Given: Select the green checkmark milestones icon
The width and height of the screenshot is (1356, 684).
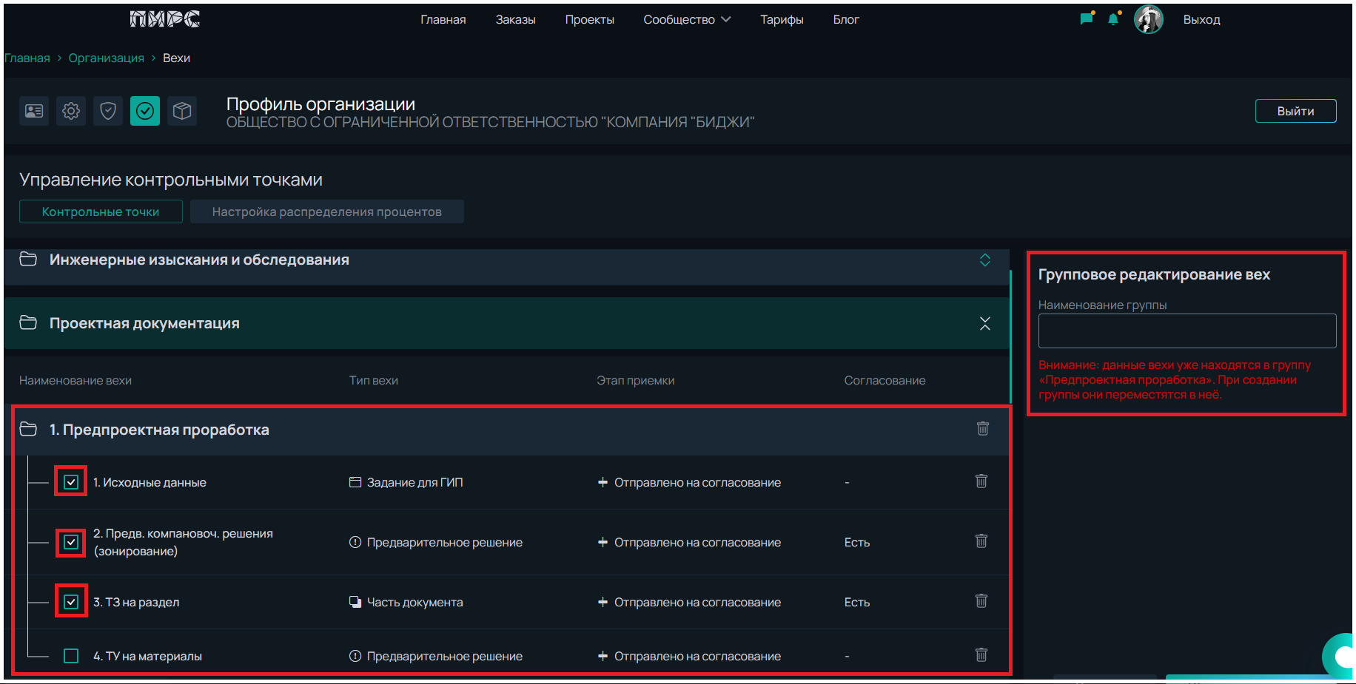Looking at the screenshot, I should point(145,111).
